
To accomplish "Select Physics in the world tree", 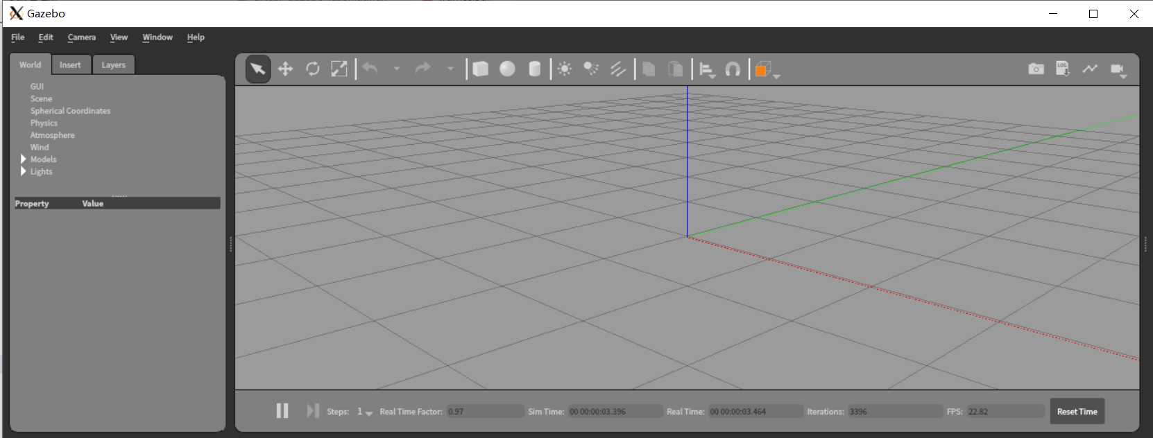I will (x=44, y=123).
